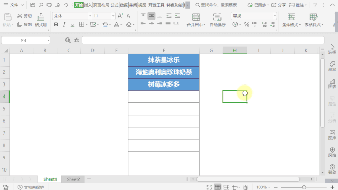Click the increase indent icon
This screenshot has height=190, width=338.
177,16
